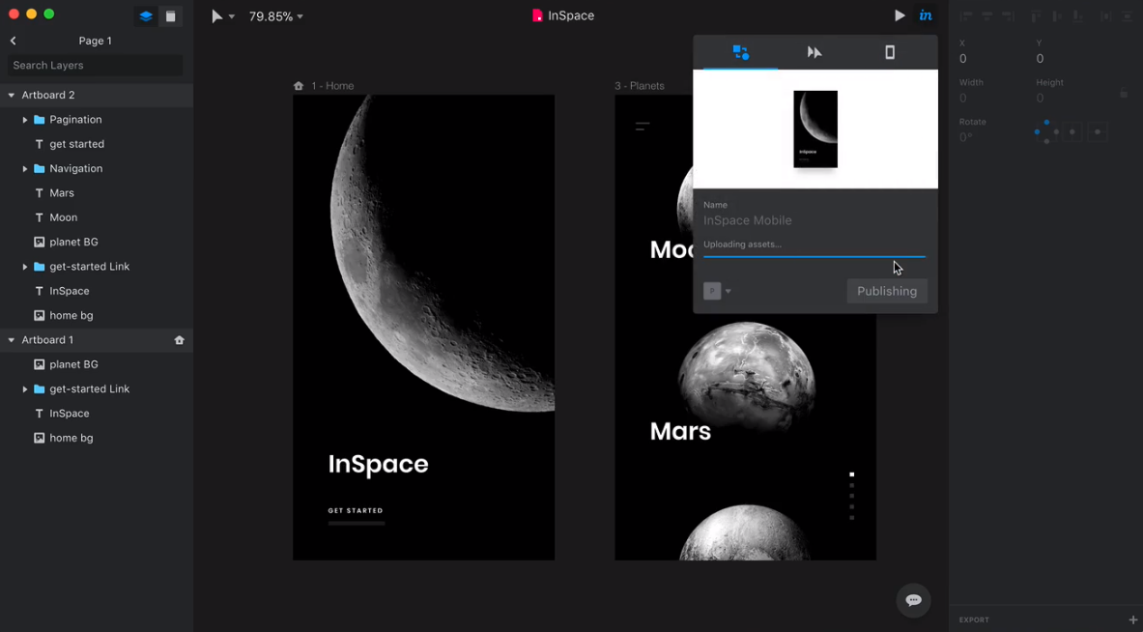The width and height of the screenshot is (1143, 632).
Task: Click the Mars heading on Planets artboard
Action: pos(680,431)
